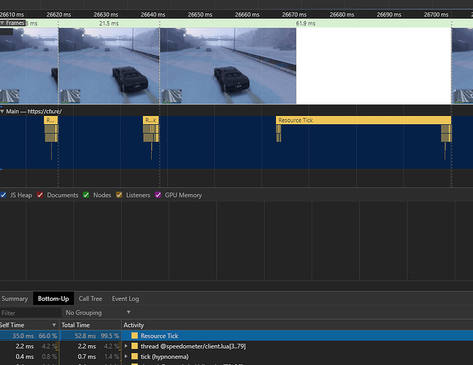The height and width of the screenshot is (365, 473).
Task: Open the No Grouping dropdown
Action: (x=98, y=312)
